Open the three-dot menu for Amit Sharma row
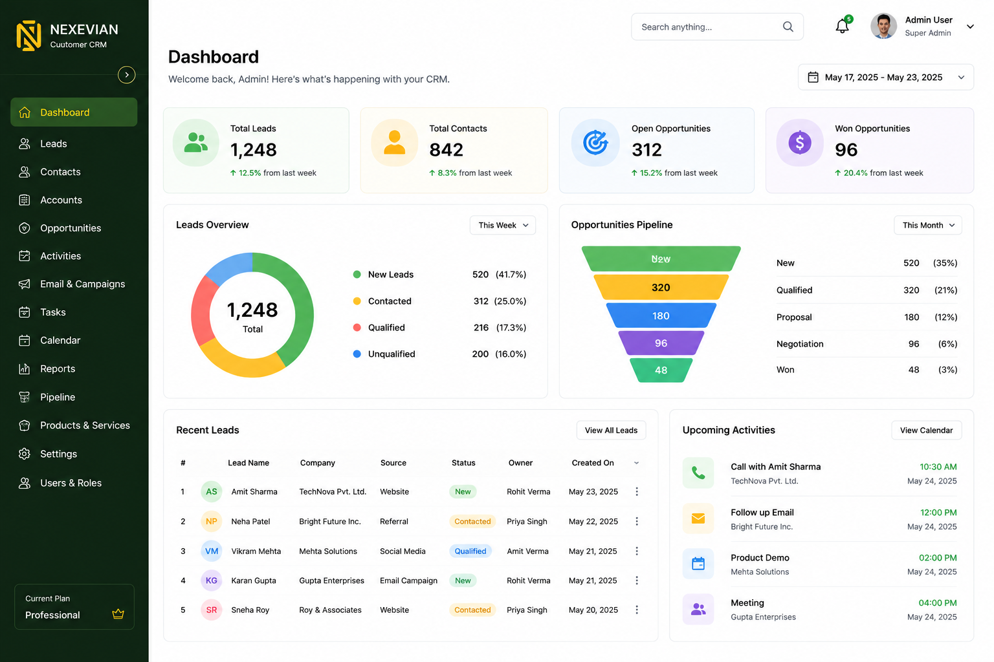Image resolution: width=994 pixels, height=662 pixels. point(637,491)
